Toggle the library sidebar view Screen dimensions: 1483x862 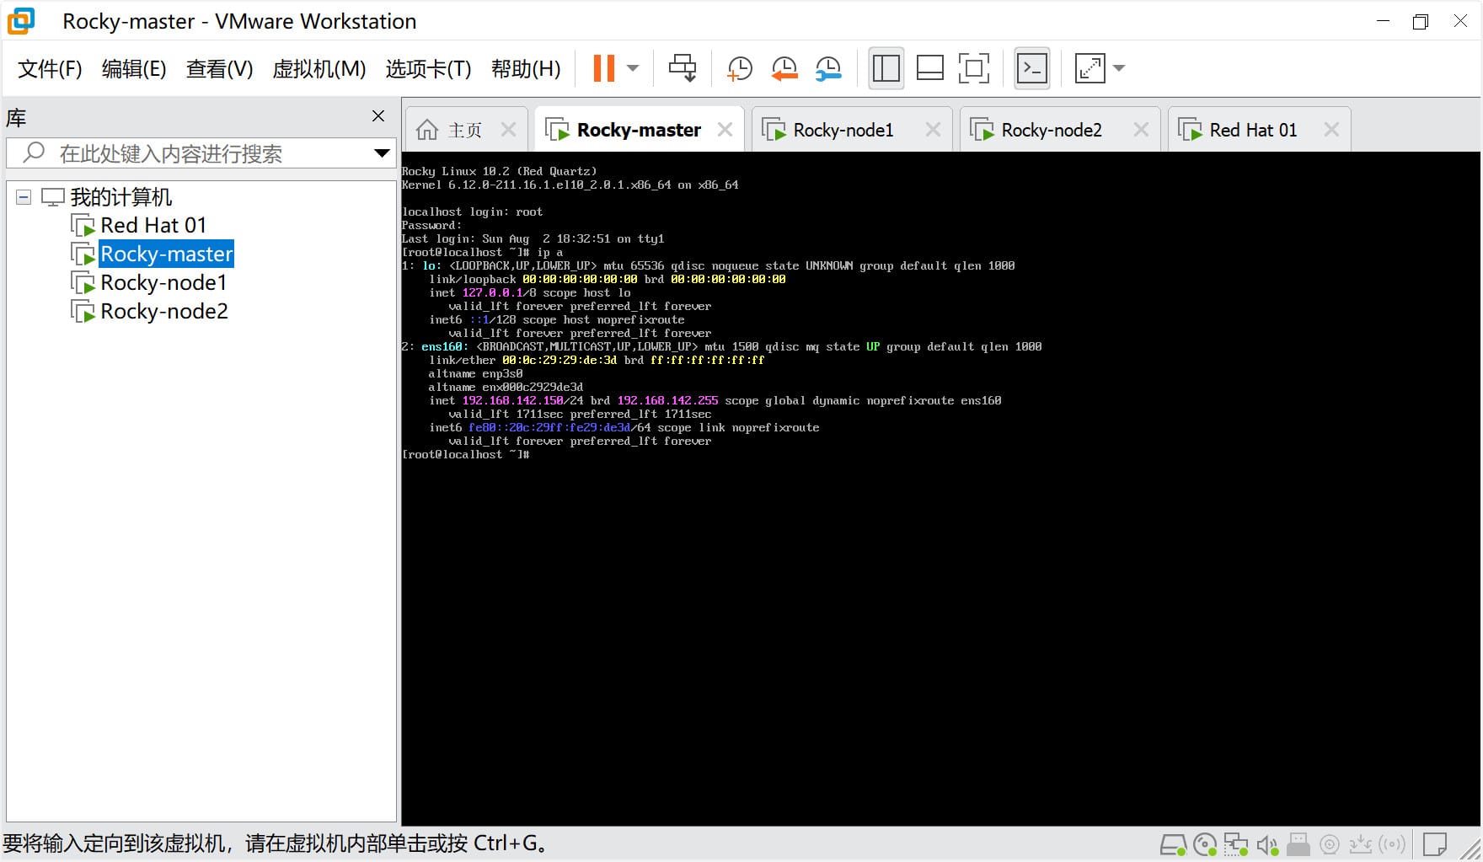886,68
